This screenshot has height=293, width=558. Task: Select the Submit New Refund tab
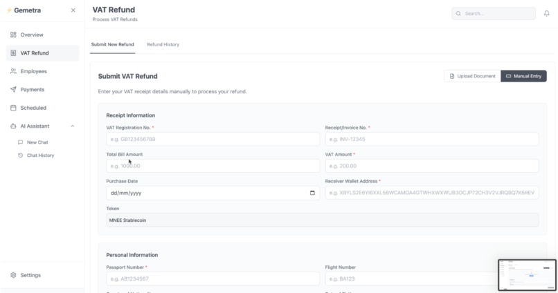point(112,44)
